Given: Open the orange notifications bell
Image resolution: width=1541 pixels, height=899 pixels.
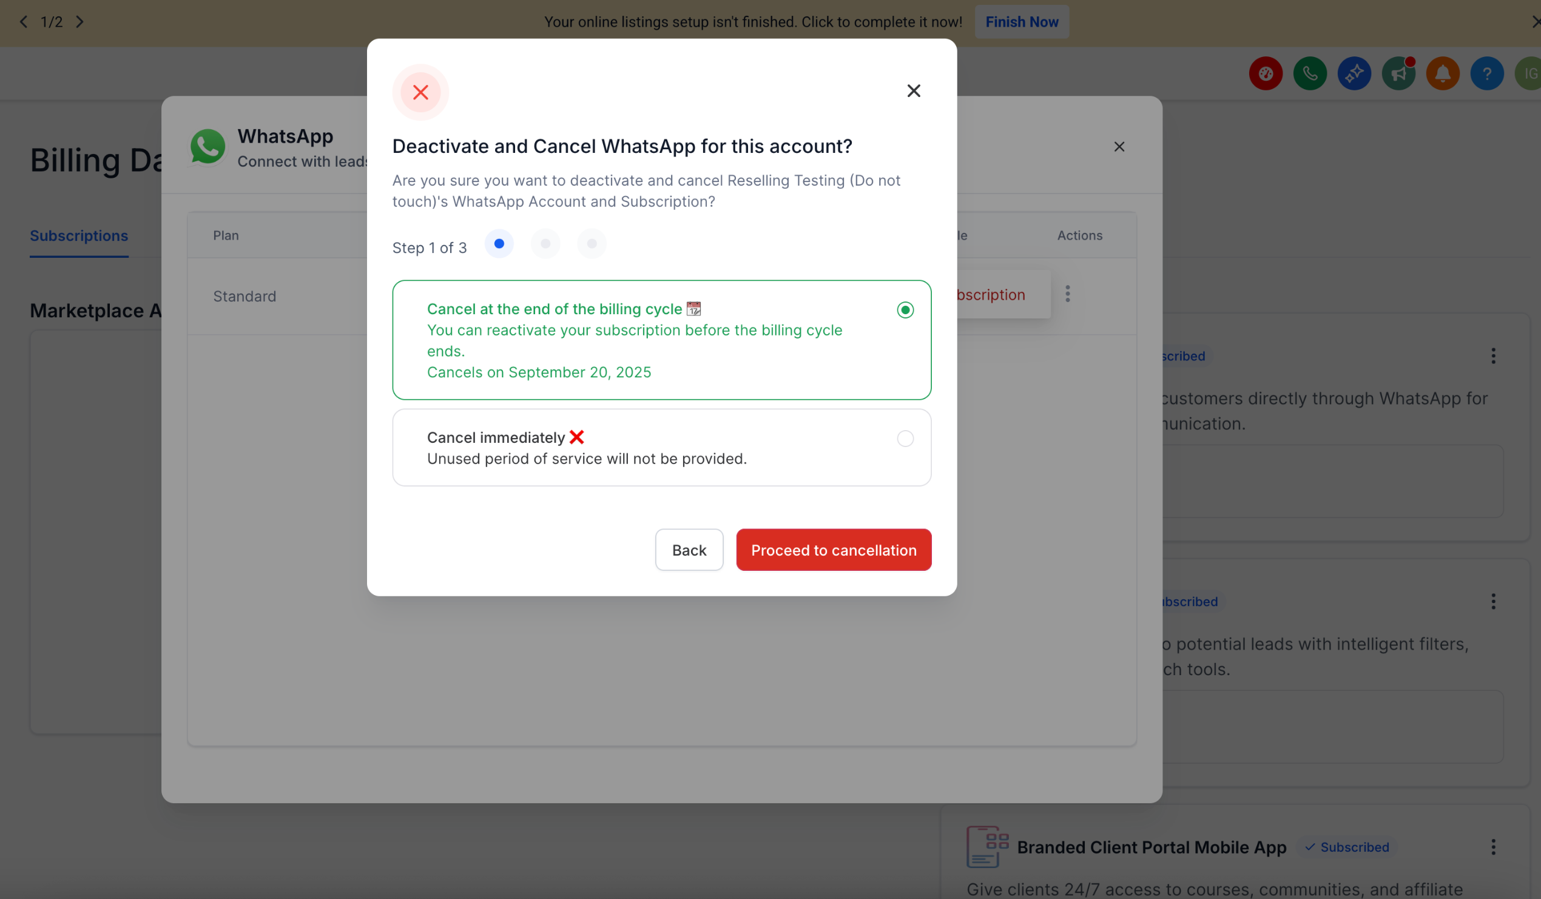Looking at the screenshot, I should (x=1443, y=73).
